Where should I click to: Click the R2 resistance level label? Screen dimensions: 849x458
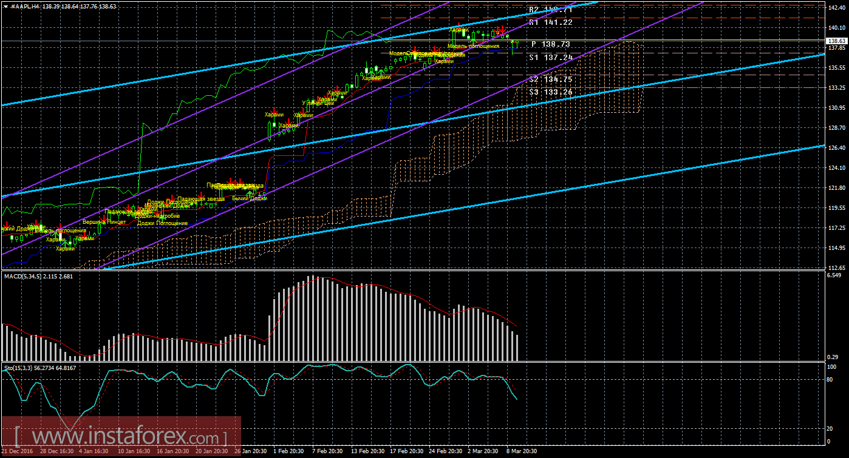tap(550, 10)
